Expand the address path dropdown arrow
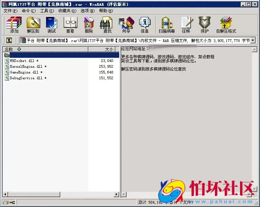Image resolution: width=260 pixels, height=207 pixels. [x=253, y=40]
